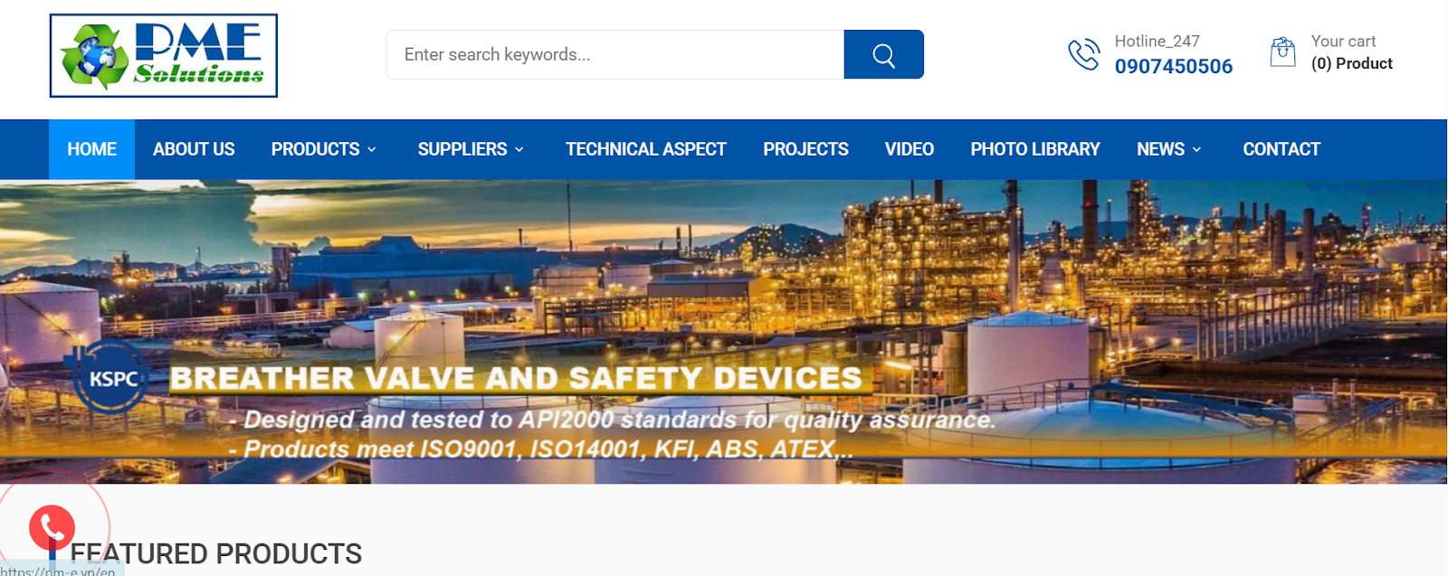Open the PRODUCTS menu
Viewport: 1448px width, 576px height.
pyautogui.click(x=315, y=149)
